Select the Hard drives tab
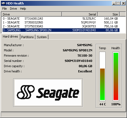This screenshot has width=127, height=118. point(10,36)
